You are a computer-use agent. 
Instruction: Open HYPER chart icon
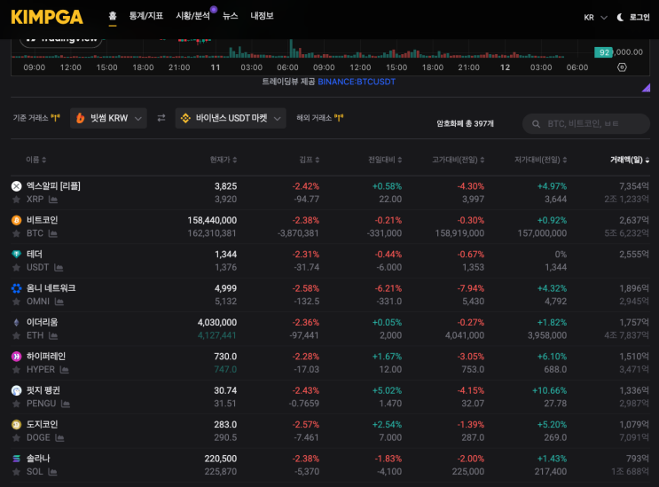(x=64, y=369)
